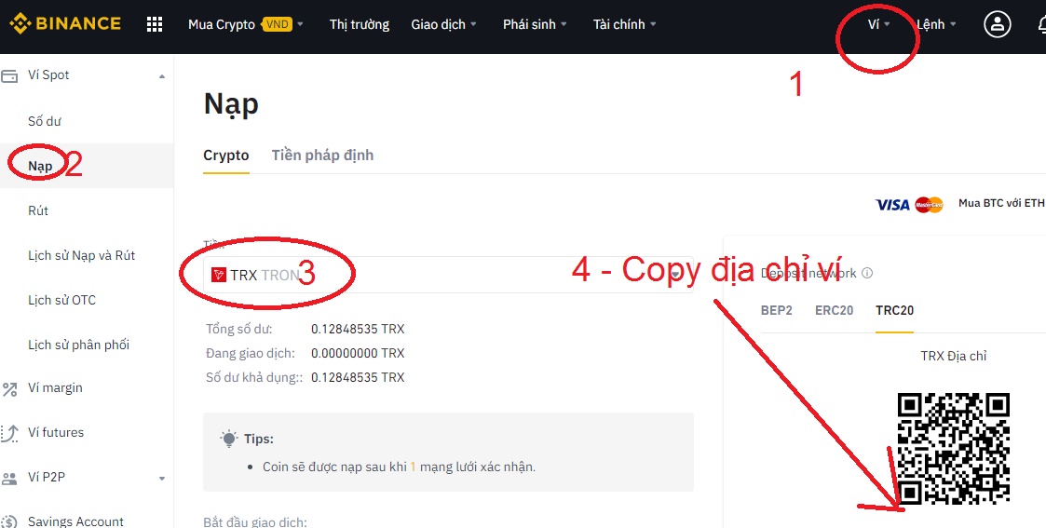Open the TRX TRON coin selector

[x=448, y=275]
